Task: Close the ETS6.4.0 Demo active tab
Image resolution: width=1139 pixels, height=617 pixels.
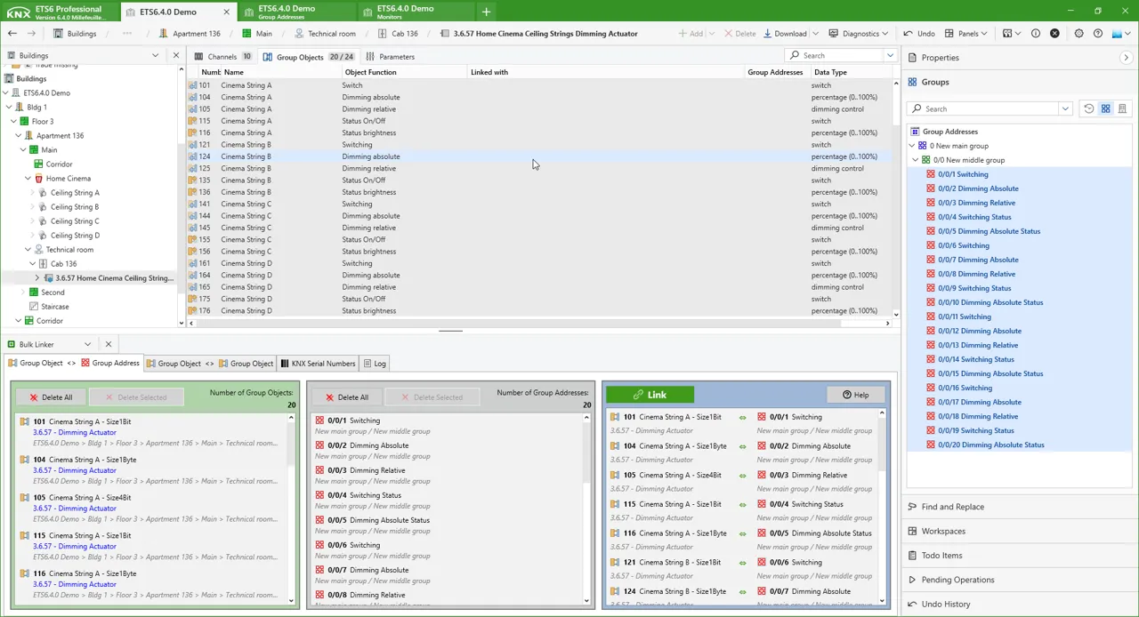Action: point(226,12)
